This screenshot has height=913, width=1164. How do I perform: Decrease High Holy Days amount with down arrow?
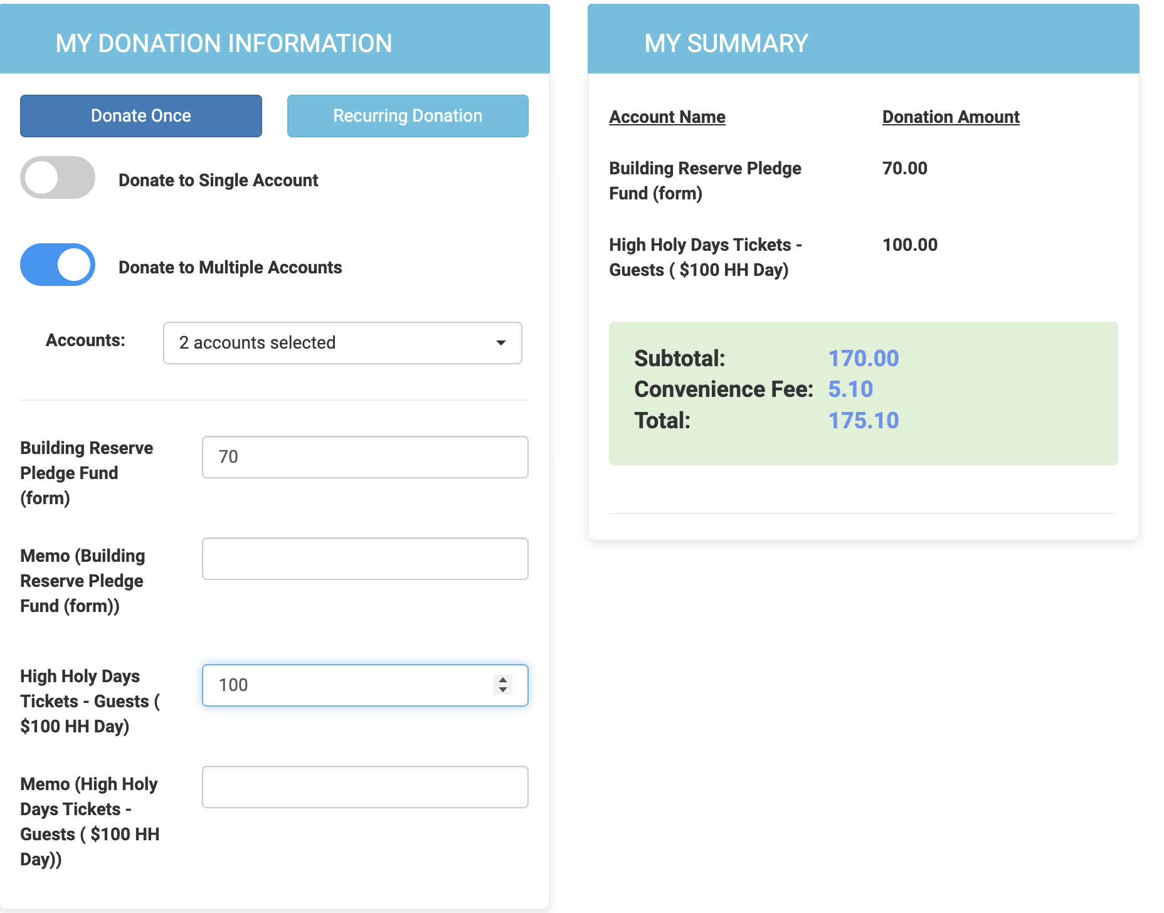(x=503, y=690)
